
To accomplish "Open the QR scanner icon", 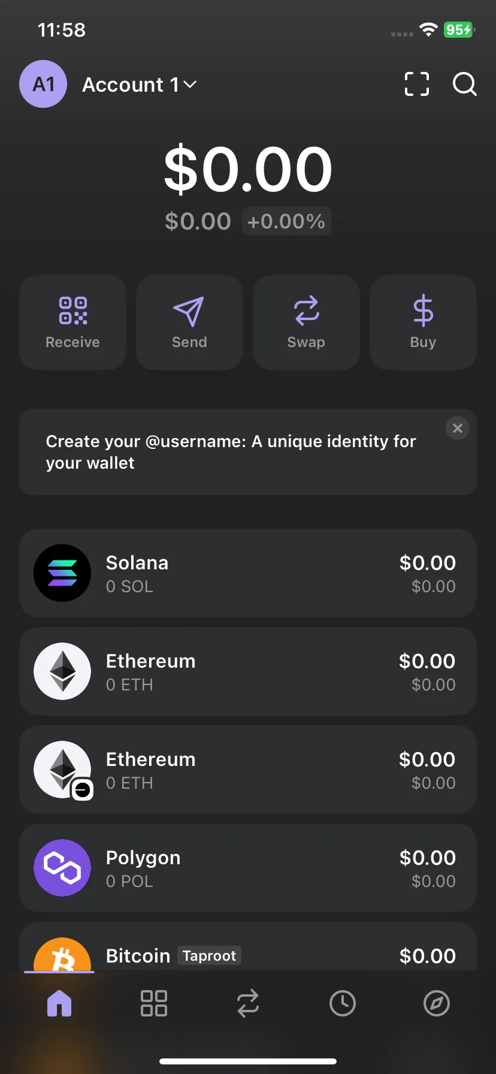I will coord(417,84).
